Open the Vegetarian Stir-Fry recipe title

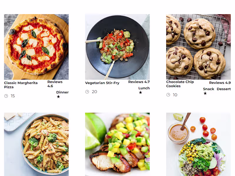[102, 83]
